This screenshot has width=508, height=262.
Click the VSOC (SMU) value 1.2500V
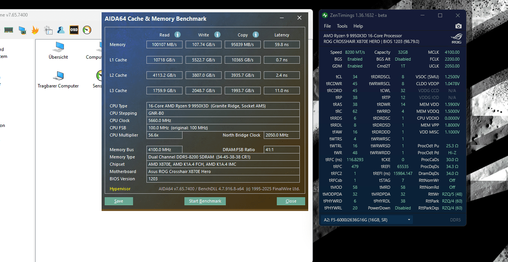point(452,77)
